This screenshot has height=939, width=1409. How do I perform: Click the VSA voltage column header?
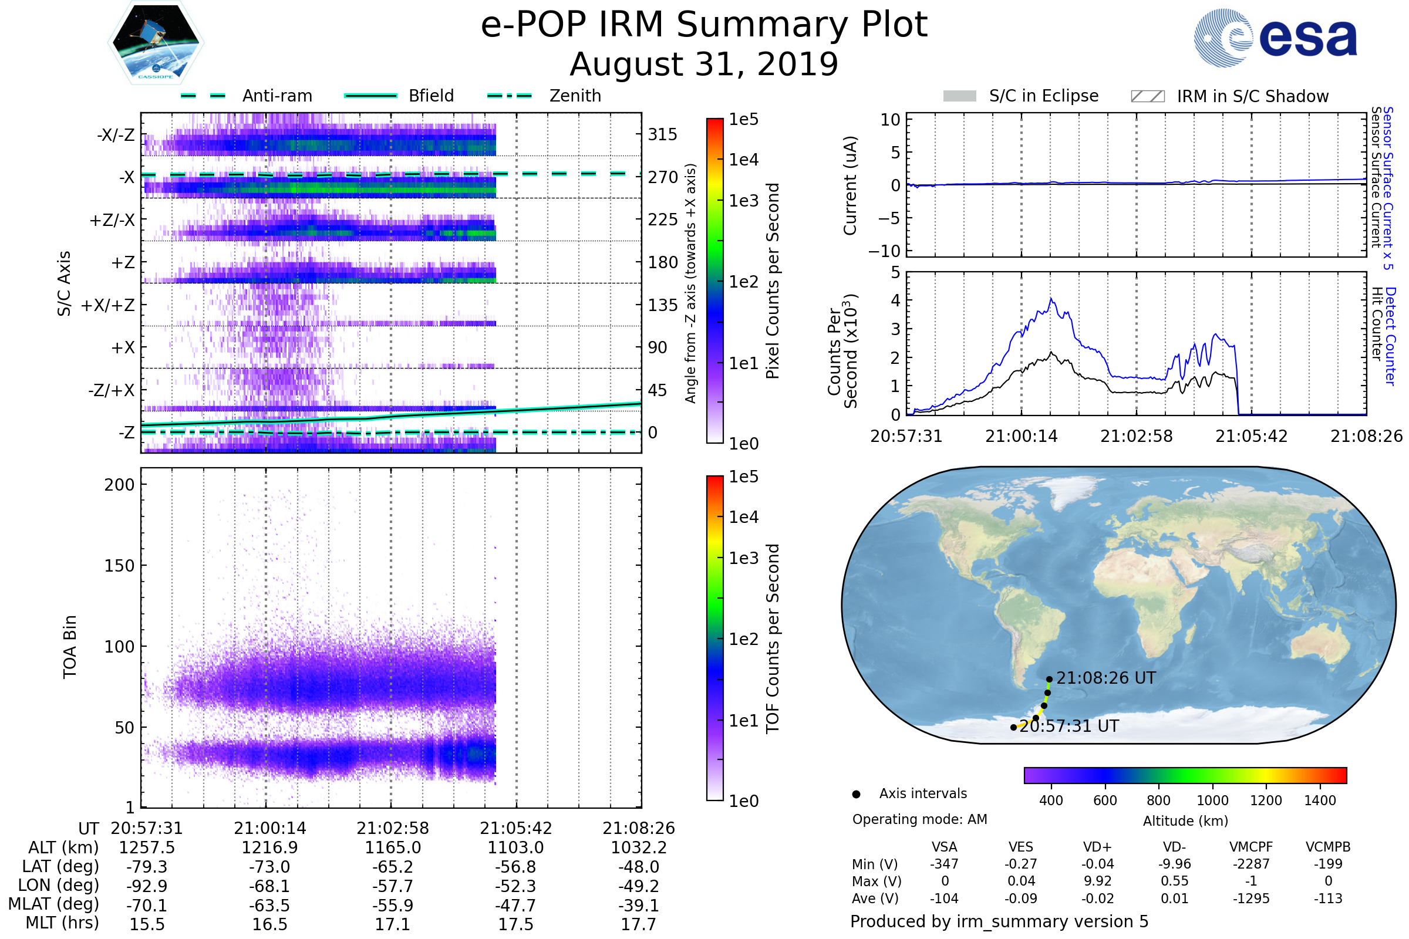pyautogui.click(x=944, y=847)
